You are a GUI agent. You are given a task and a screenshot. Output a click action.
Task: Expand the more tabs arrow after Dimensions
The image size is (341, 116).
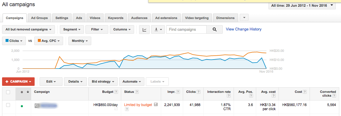(244, 18)
